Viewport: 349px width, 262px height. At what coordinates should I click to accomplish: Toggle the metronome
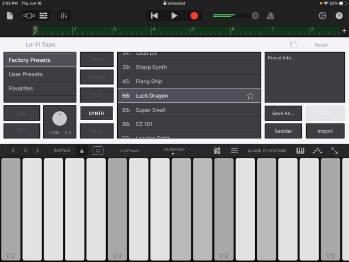tap(270, 16)
